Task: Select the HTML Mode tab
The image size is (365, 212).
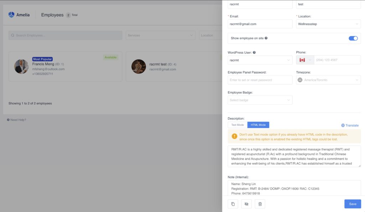Action: click(258, 125)
